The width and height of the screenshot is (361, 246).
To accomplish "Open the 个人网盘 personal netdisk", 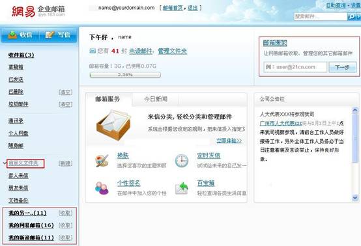I will click(18, 133).
